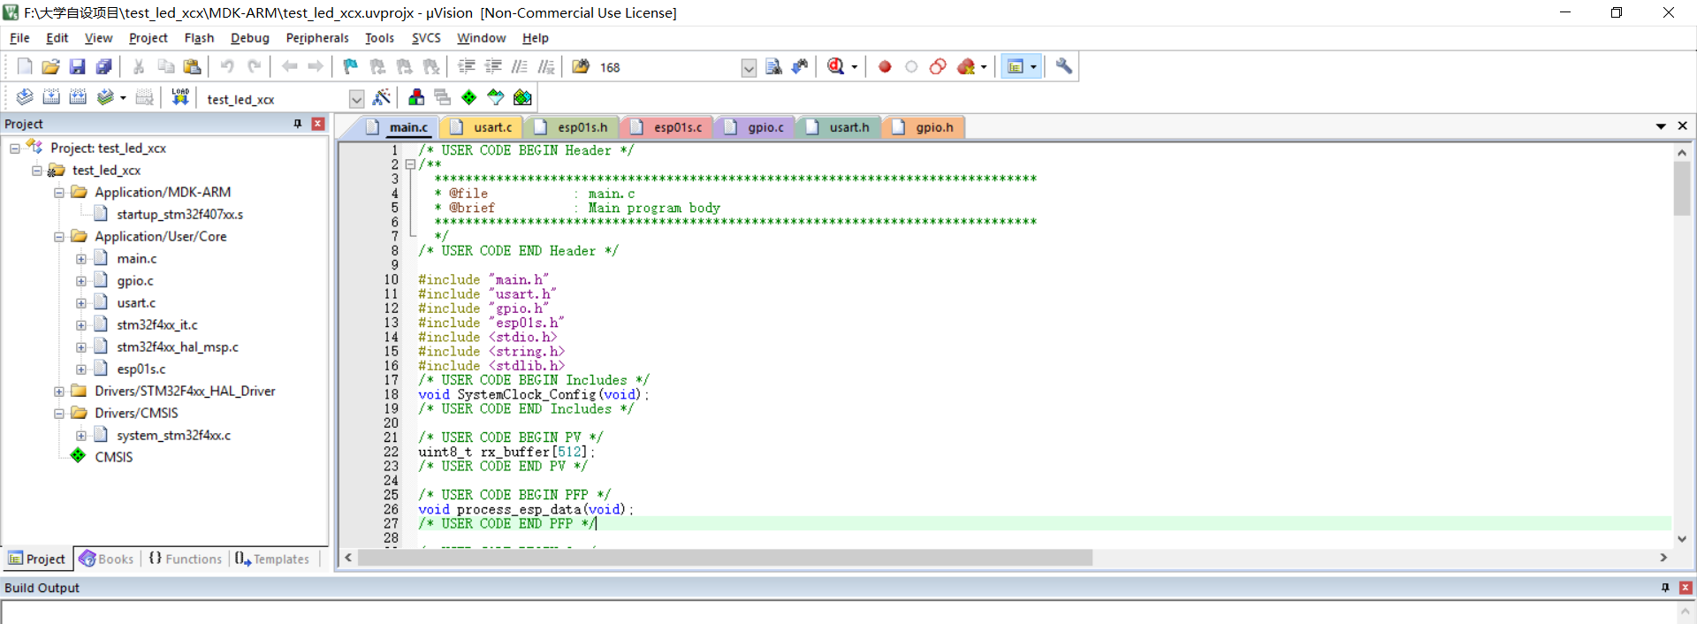Insert a breakpoint with the red dot icon
Image resolution: width=1697 pixels, height=624 pixels.
(x=885, y=66)
